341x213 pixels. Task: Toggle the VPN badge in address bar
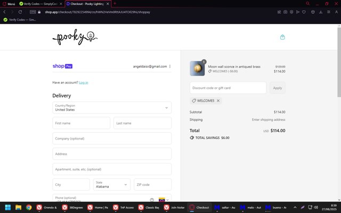tap(33, 12)
